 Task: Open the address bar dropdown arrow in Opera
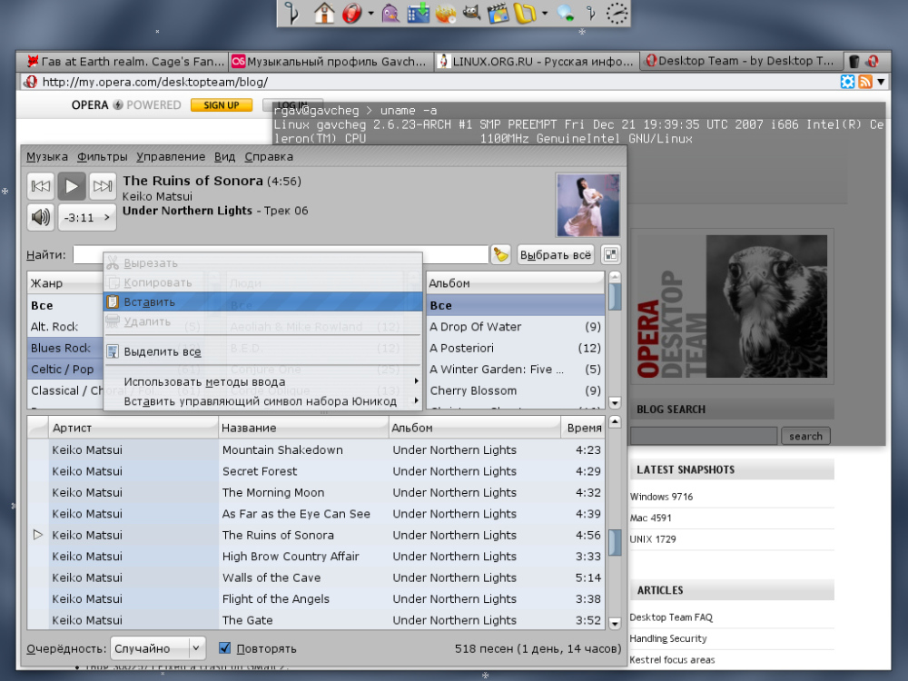pyautogui.click(x=881, y=82)
